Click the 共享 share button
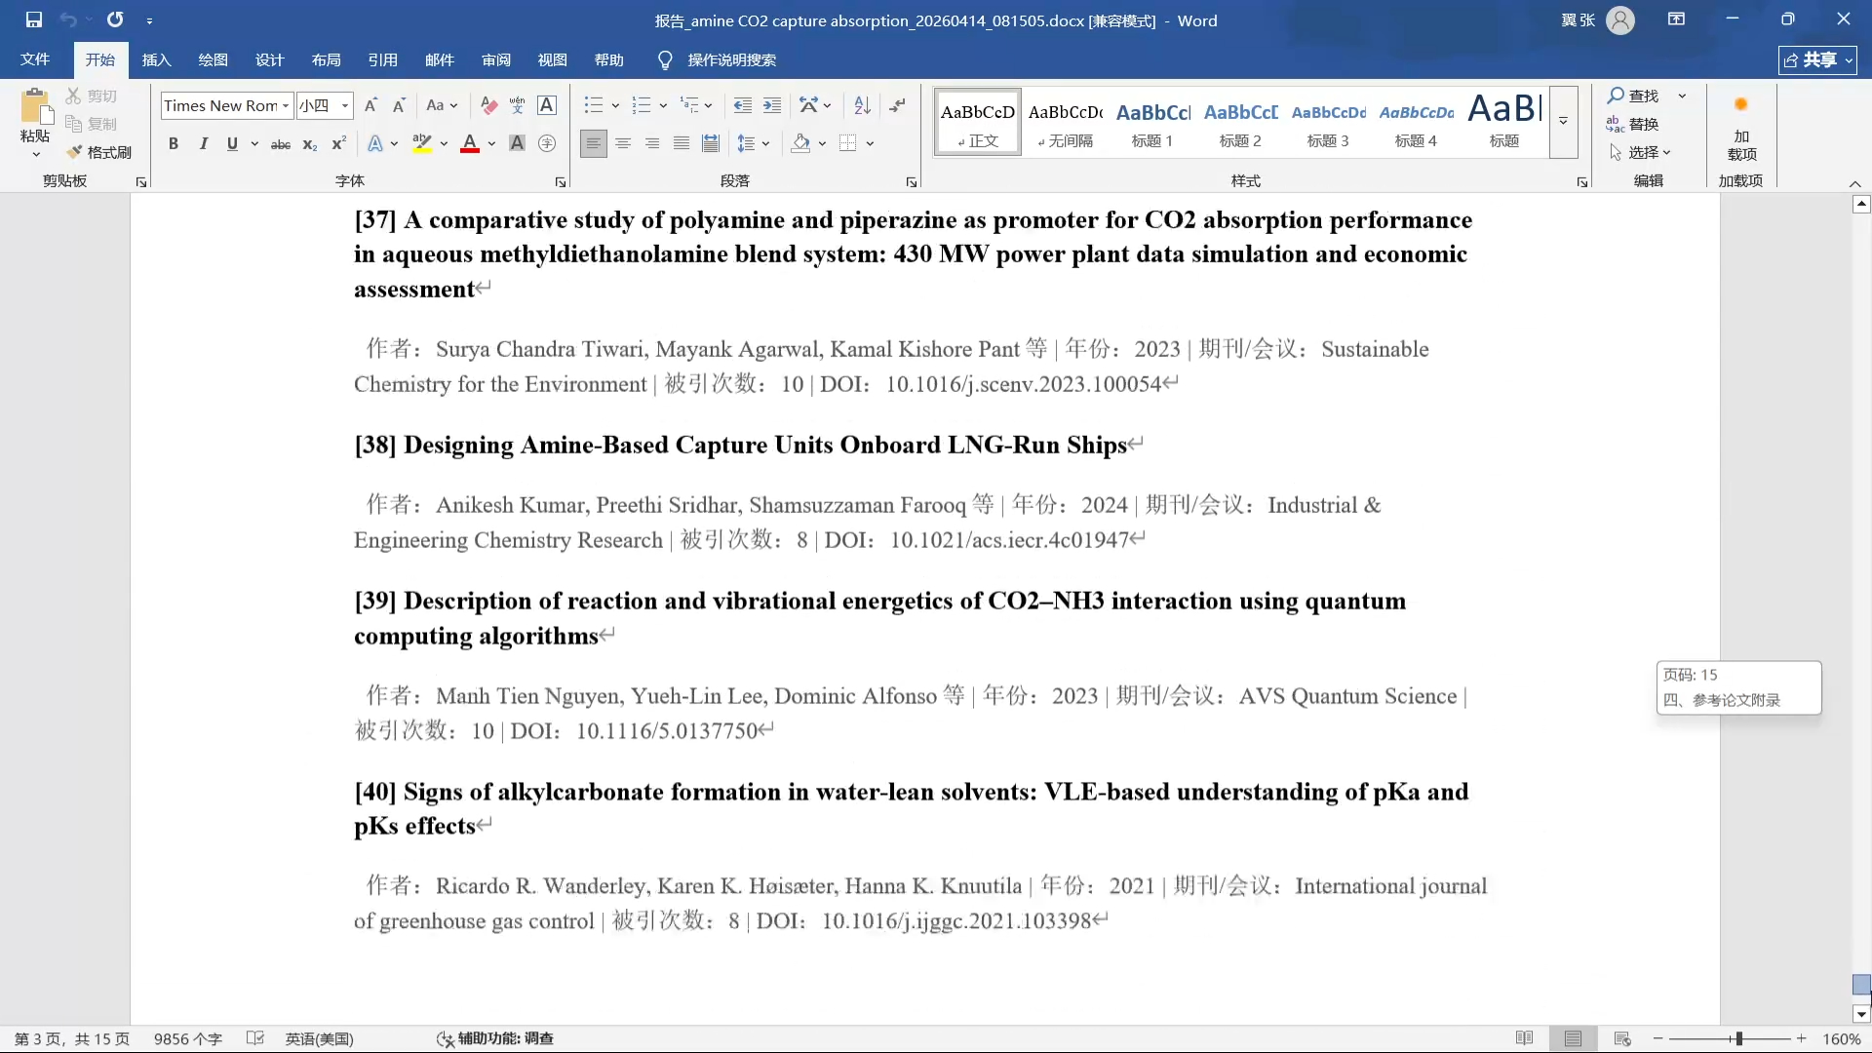This screenshot has height=1053, width=1872. tap(1816, 59)
